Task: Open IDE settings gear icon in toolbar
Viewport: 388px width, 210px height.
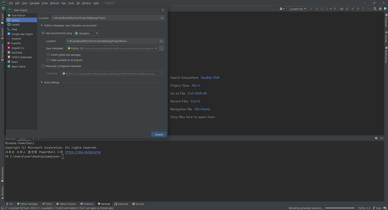Action: coord(380,9)
